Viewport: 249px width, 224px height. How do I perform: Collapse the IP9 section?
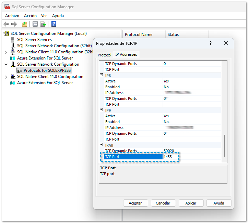[x=102, y=110]
